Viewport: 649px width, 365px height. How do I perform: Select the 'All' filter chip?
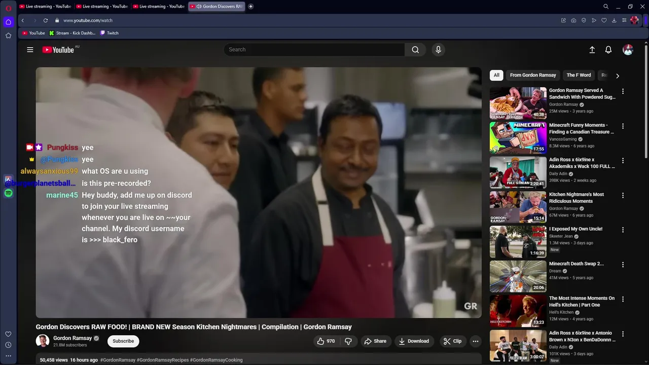[496, 75]
